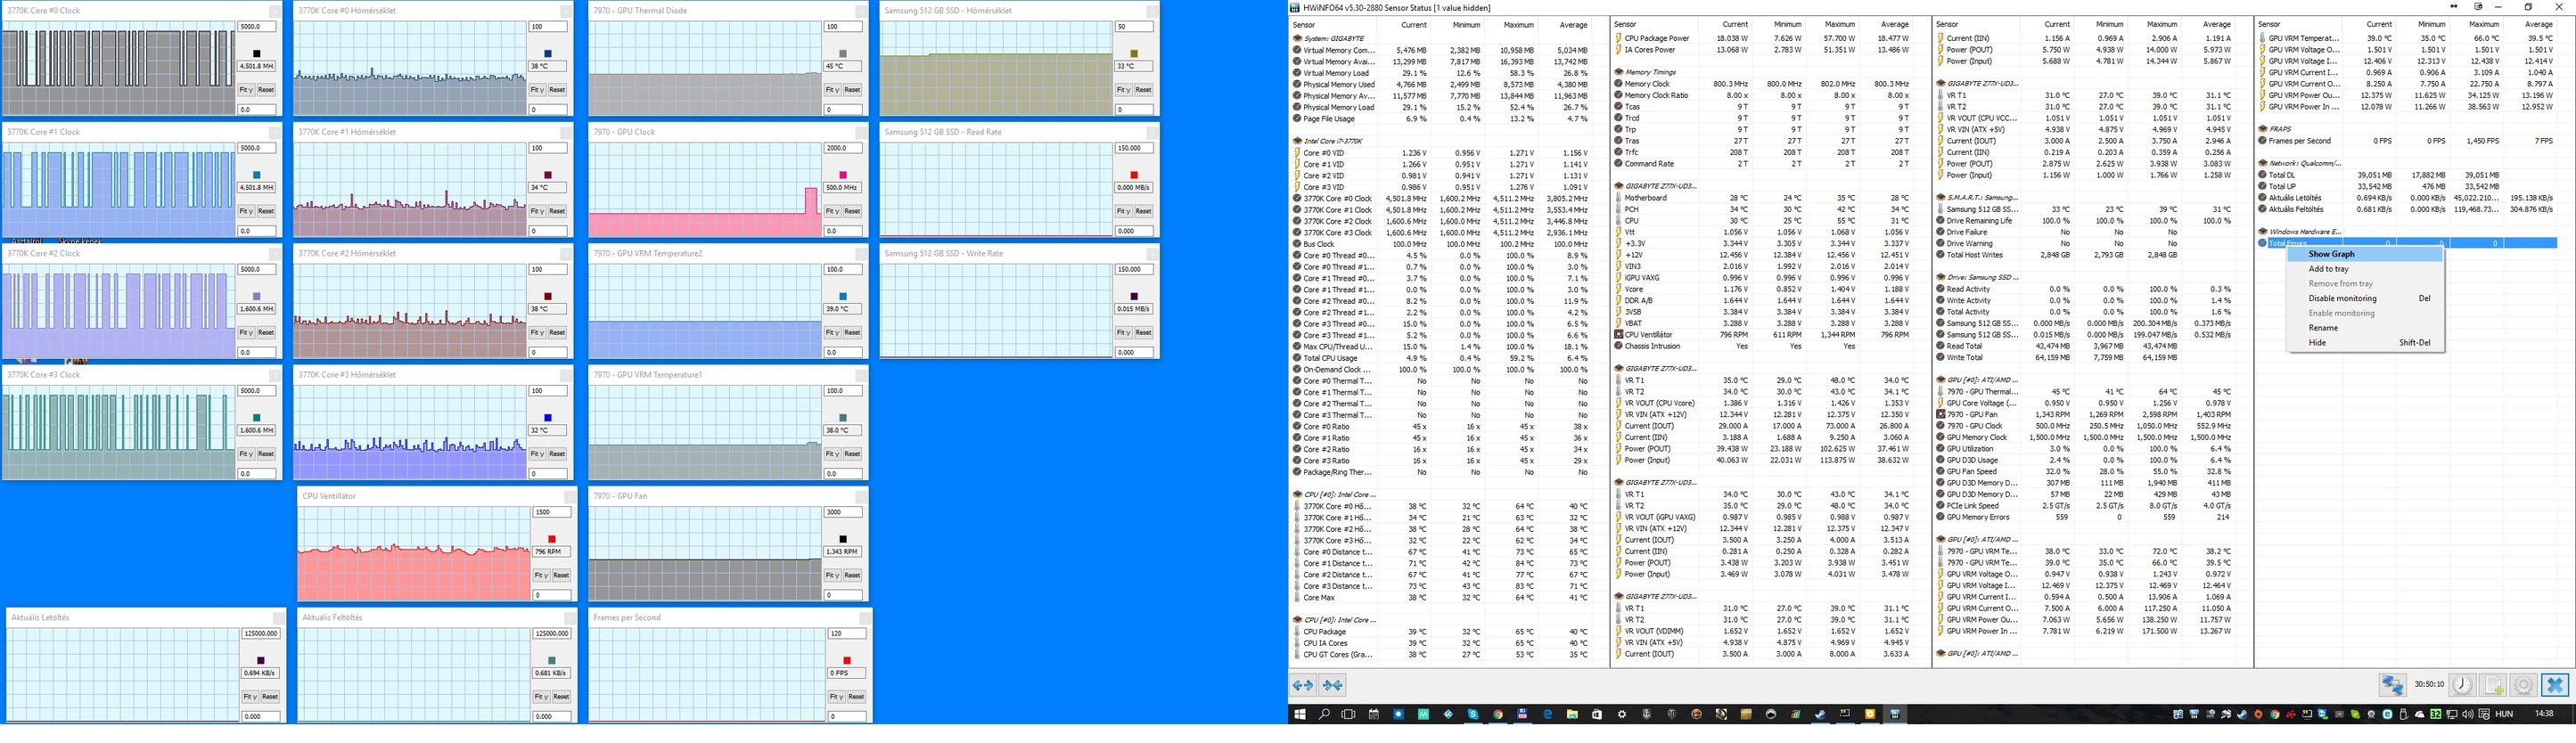Click the 1500 max field in CPU Ventillátor graph
The width and height of the screenshot is (2576, 743).
click(x=551, y=512)
